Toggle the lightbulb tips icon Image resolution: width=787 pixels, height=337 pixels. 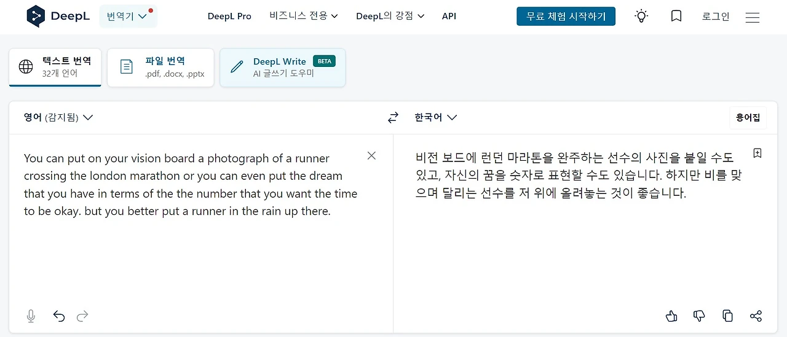tap(641, 17)
